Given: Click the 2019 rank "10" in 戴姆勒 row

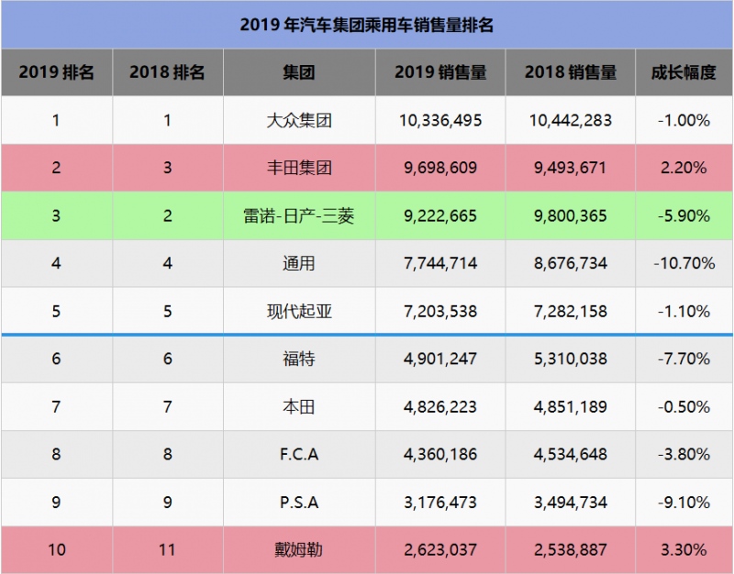Looking at the screenshot, I should (x=57, y=549).
